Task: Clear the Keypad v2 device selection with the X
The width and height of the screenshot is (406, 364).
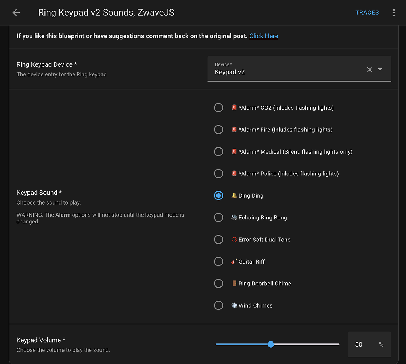Action: [370, 69]
